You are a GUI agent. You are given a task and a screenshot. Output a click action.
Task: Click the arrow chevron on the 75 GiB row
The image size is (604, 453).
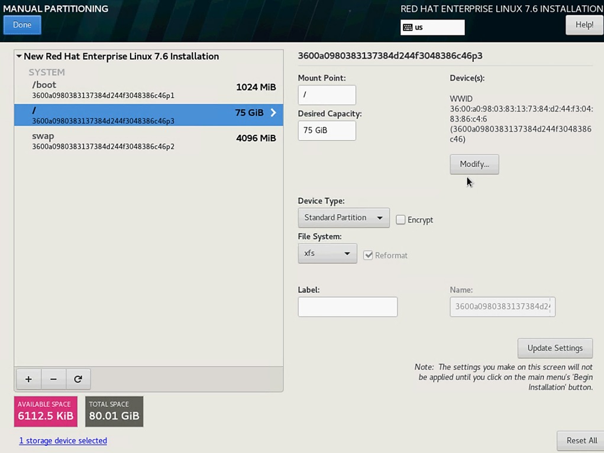pos(273,112)
